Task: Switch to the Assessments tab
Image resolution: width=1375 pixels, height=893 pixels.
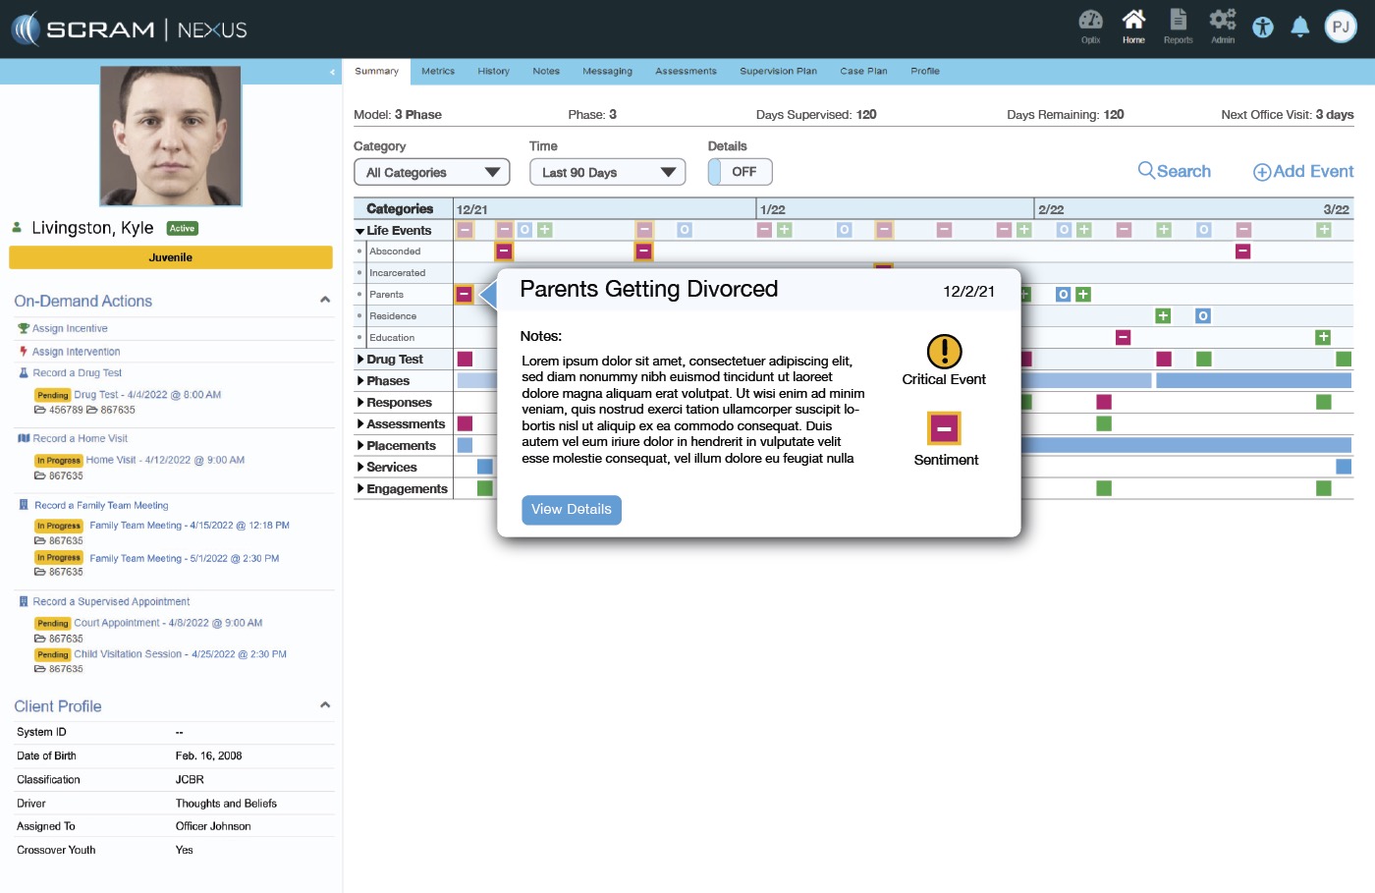Action: point(686,72)
